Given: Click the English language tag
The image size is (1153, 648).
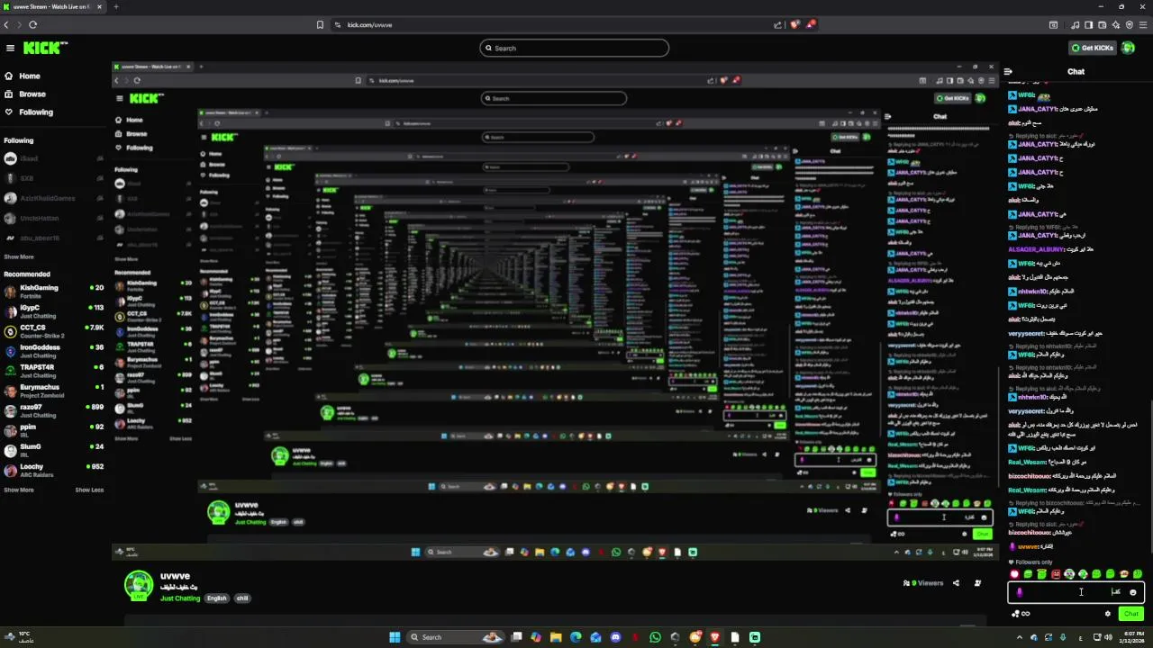Looking at the screenshot, I should click(217, 598).
